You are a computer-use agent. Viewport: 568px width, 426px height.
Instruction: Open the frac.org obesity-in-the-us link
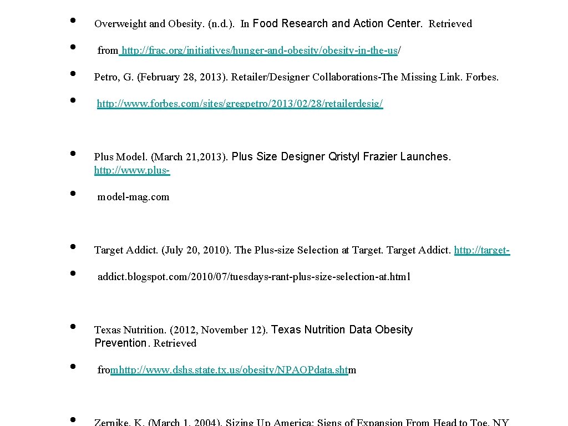coord(260,50)
